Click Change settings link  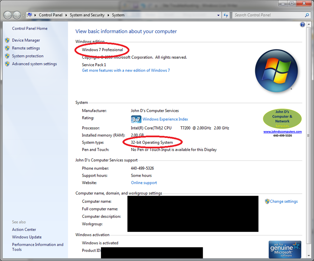284,202
